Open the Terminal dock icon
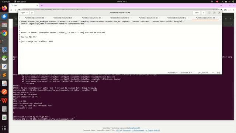Screen dimensions: 236x133 [x=4, y=41]
